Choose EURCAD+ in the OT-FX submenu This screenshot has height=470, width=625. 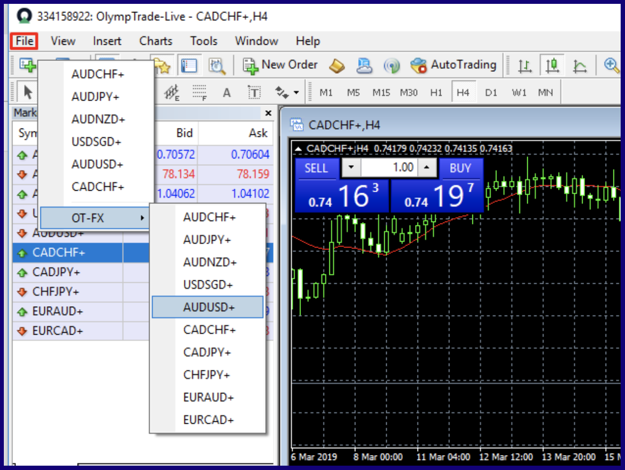pos(208,420)
